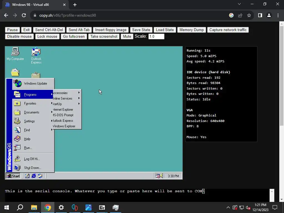Viewport: 284px width, 213px height.
Task: Open Chrome profile avatar
Action: point(269,16)
